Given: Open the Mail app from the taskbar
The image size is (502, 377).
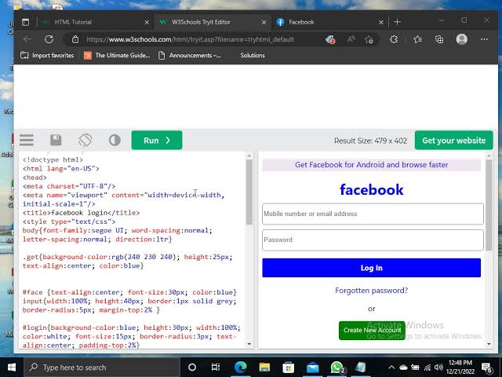Looking at the screenshot, I should (x=312, y=368).
